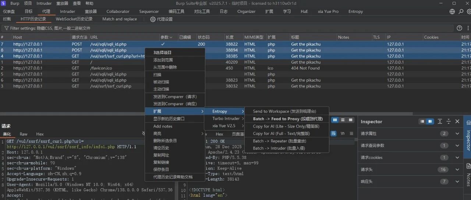Viewport: 471px width, 200px height.
Task: Click the filter funnel icon
Action: coord(6,28)
